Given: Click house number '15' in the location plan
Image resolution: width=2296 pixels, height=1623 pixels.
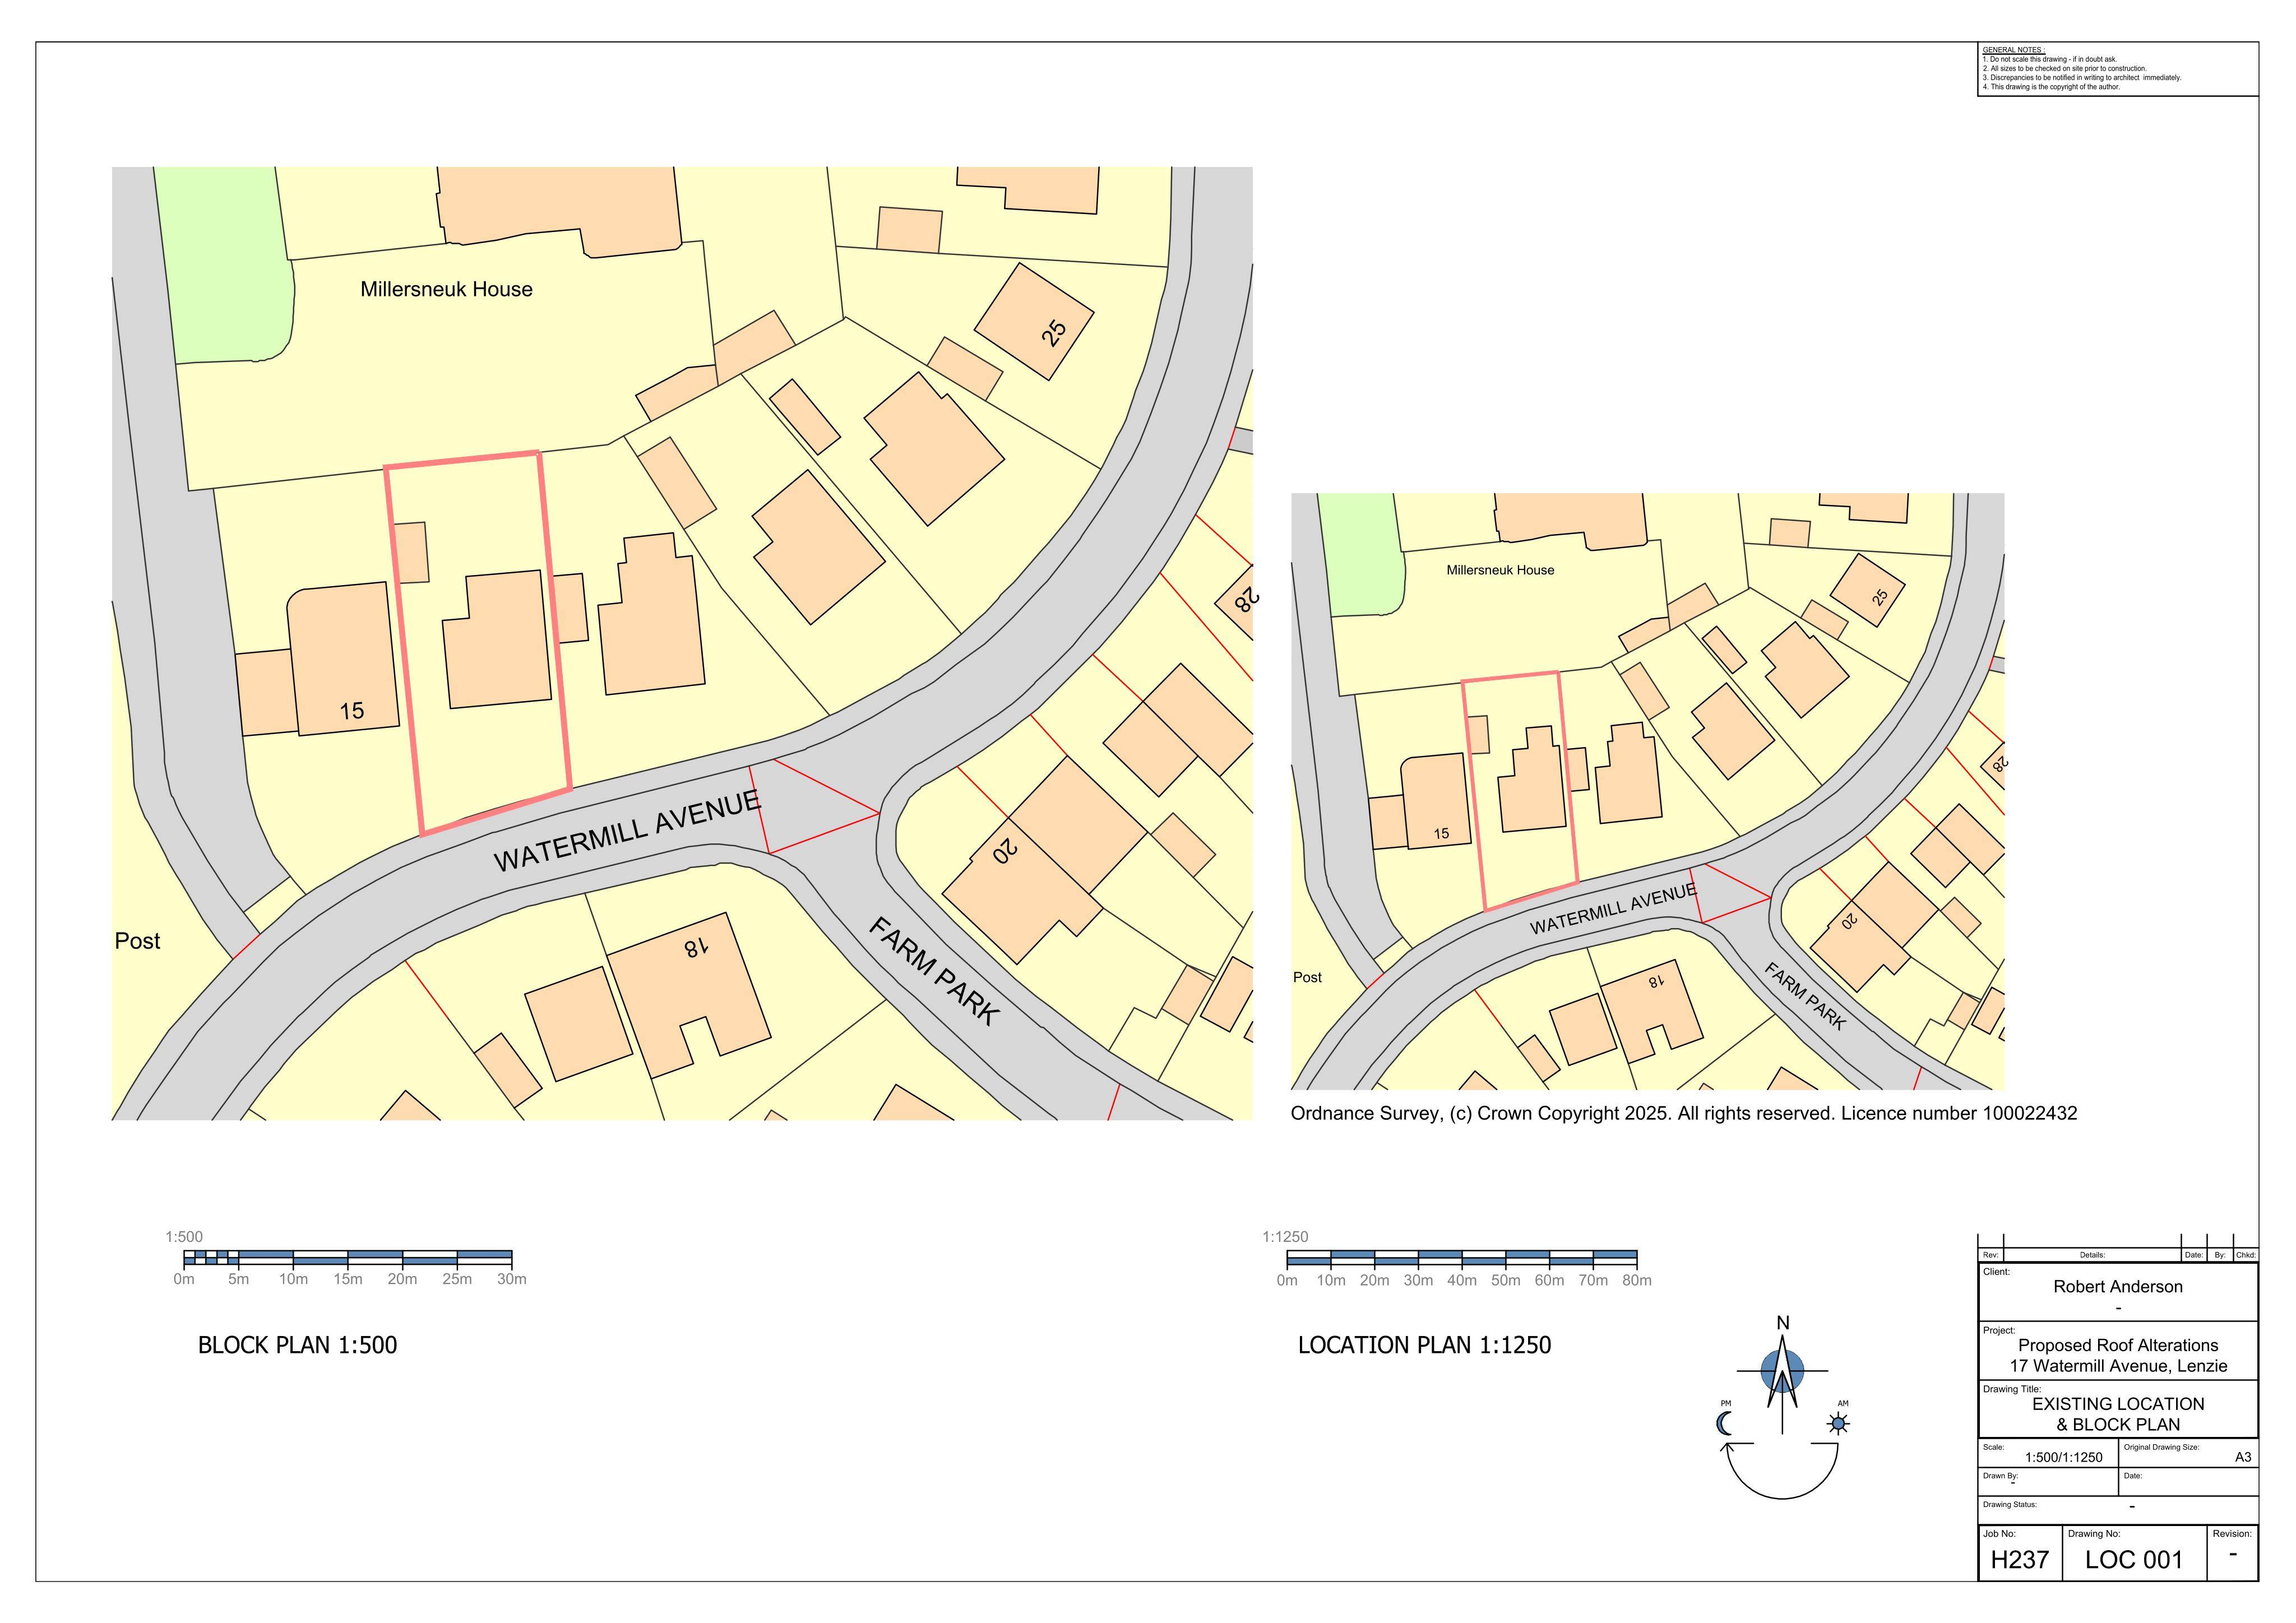Looking at the screenshot, I should (x=1441, y=833).
